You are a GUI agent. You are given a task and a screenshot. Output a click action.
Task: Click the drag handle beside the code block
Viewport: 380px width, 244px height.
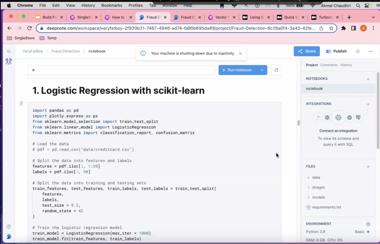click(21, 104)
